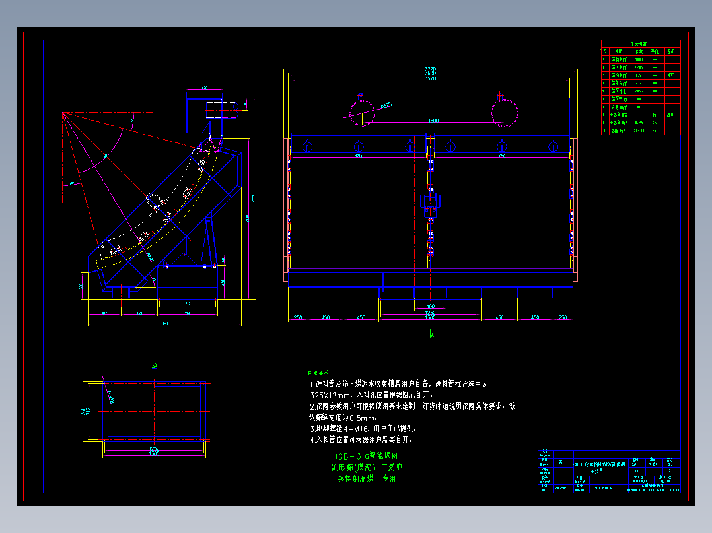
Task: Select the left-end 250 dimension of front view
Action: point(298,317)
